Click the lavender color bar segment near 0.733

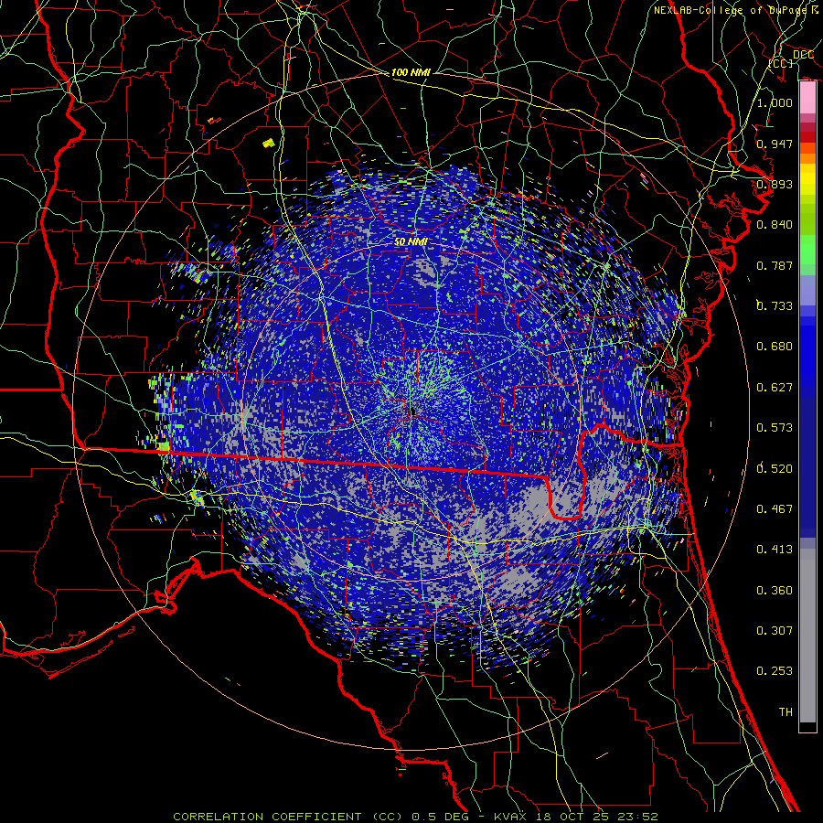pyautogui.click(x=807, y=290)
